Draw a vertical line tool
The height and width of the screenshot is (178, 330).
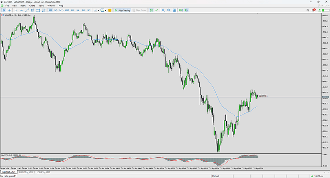16,10
